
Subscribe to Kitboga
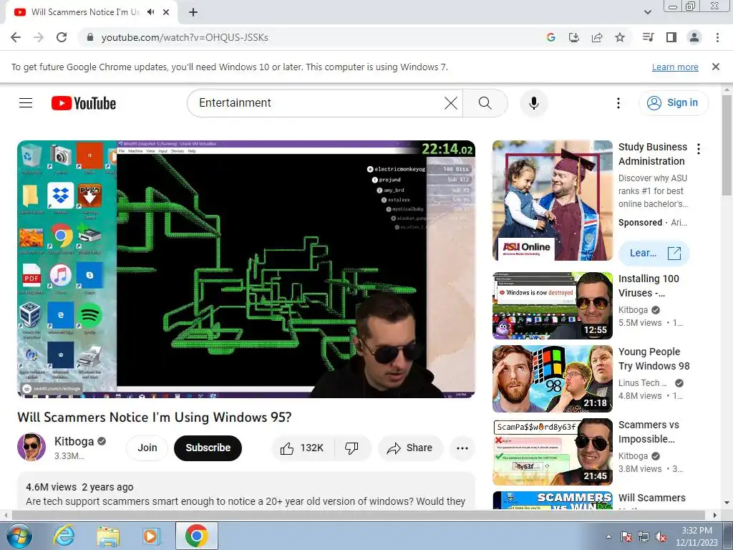click(x=208, y=448)
